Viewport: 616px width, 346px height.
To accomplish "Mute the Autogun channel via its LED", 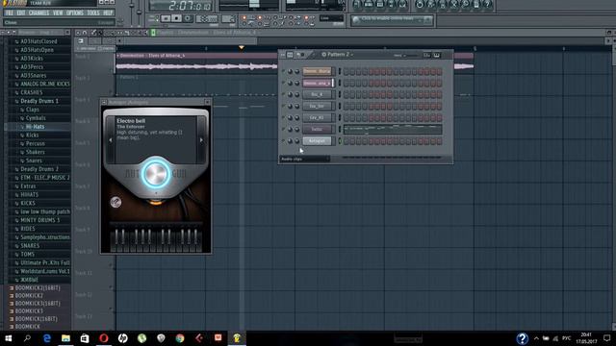I will 283,140.
